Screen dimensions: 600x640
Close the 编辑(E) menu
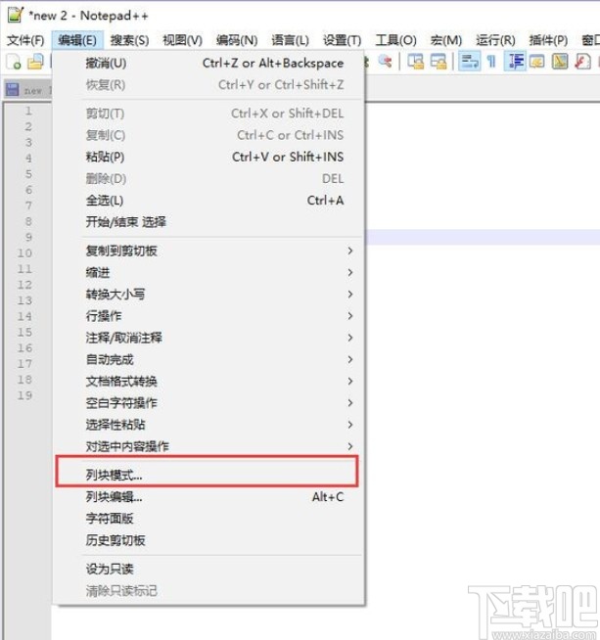pos(77,40)
